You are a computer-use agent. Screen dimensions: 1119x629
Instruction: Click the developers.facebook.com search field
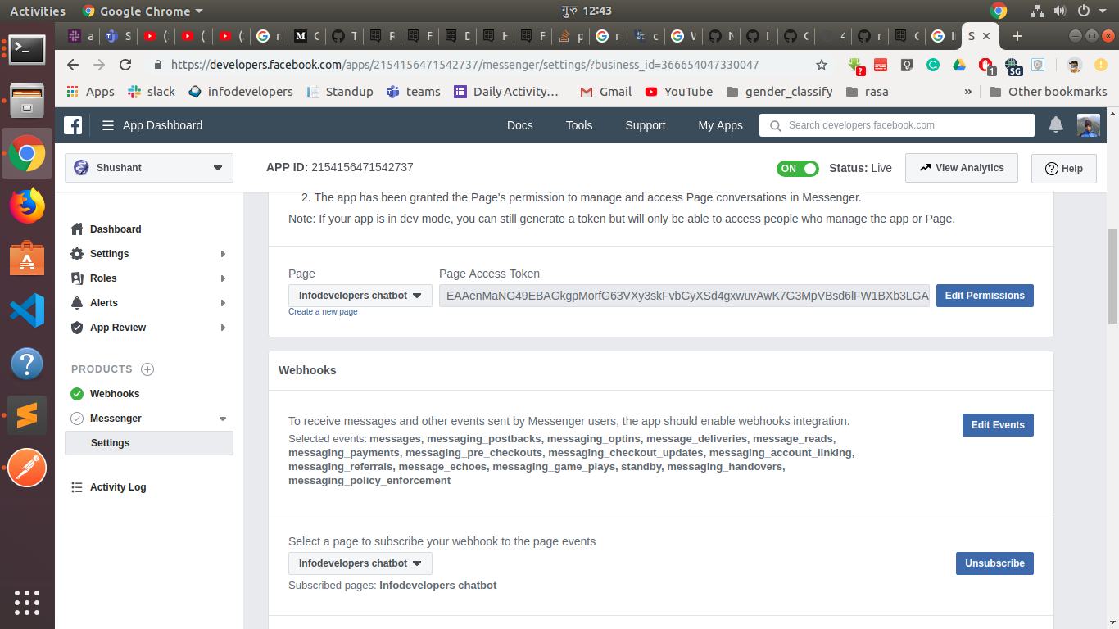click(x=901, y=125)
